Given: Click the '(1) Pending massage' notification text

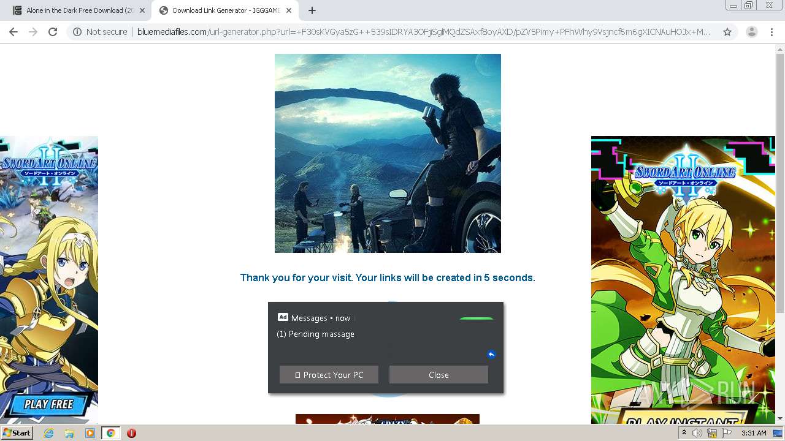Looking at the screenshot, I should coord(315,334).
